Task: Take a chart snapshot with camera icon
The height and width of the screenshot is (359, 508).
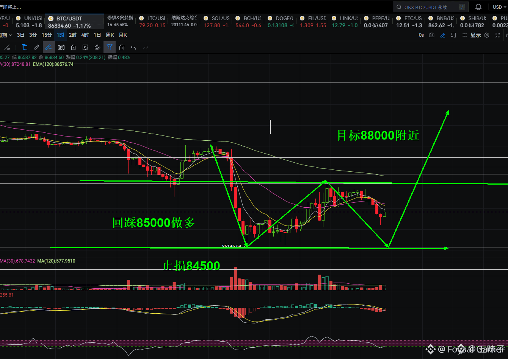Action: coord(432,35)
